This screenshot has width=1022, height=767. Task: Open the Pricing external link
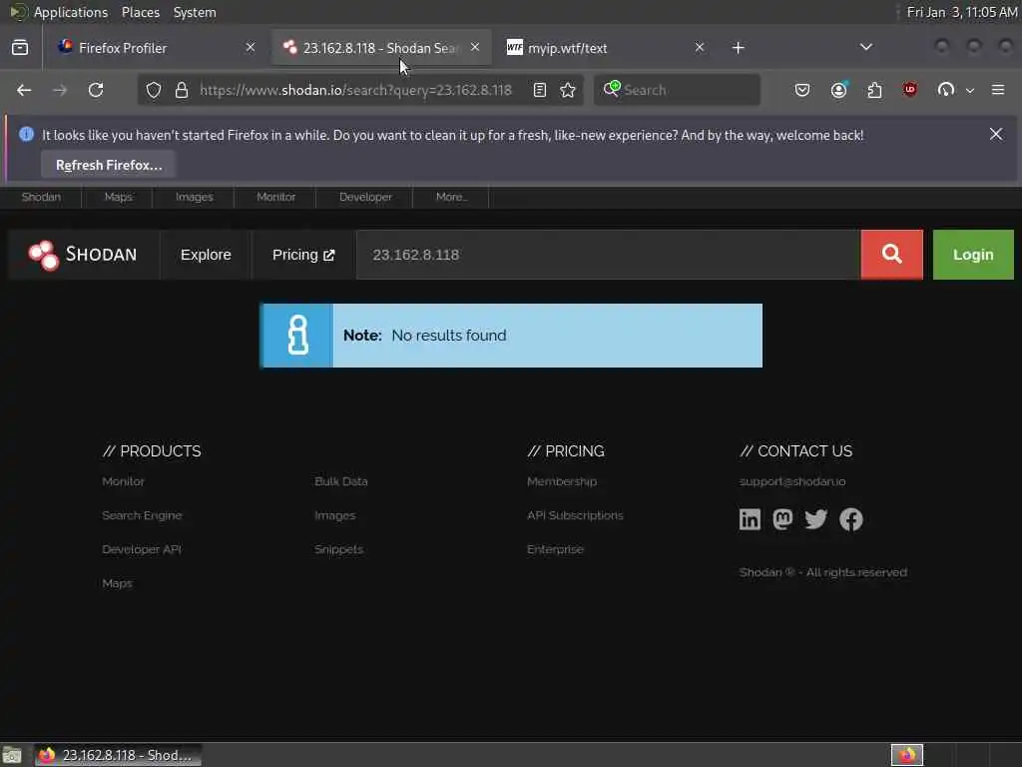(x=303, y=255)
